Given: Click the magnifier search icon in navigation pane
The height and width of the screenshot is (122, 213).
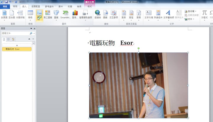Looking at the screenshot, I should pyautogui.click(x=31, y=33).
